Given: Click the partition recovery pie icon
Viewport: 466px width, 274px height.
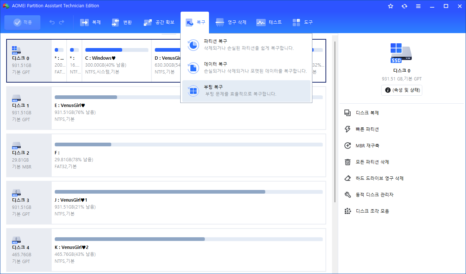Looking at the screenshot, I should [x=193, y=45].
